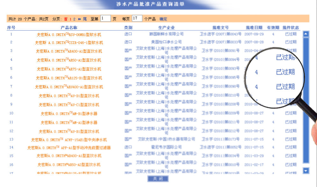Click the 序号 column header

11,27
